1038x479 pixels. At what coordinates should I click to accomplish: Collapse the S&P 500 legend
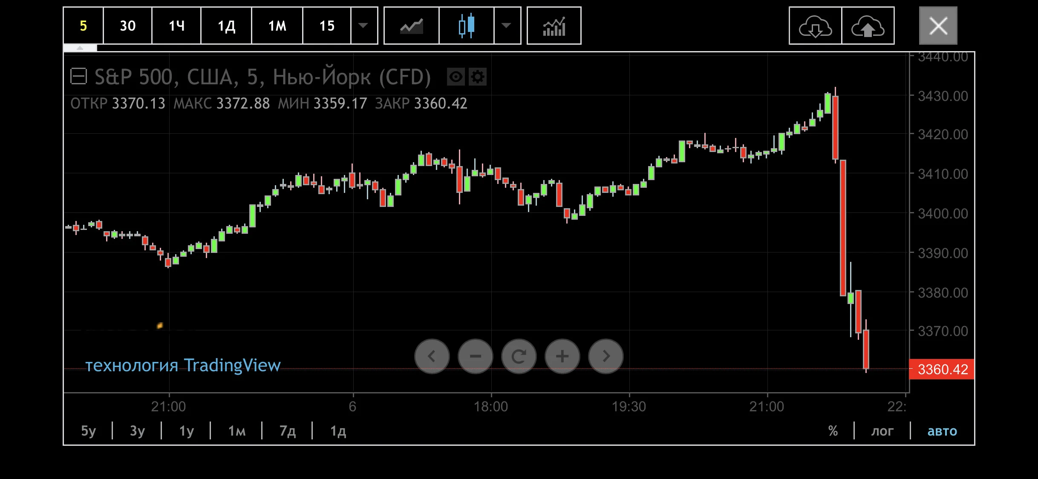pyautogui.click(x=78, y=77)
